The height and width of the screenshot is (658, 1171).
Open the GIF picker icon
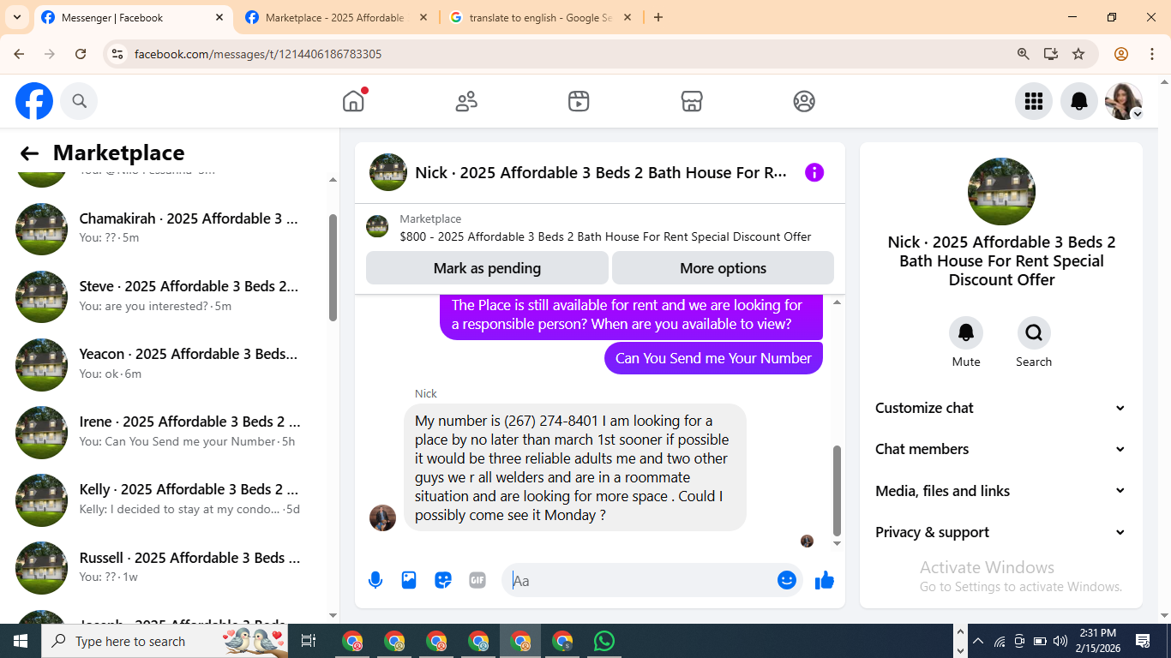tap(477, 580)
